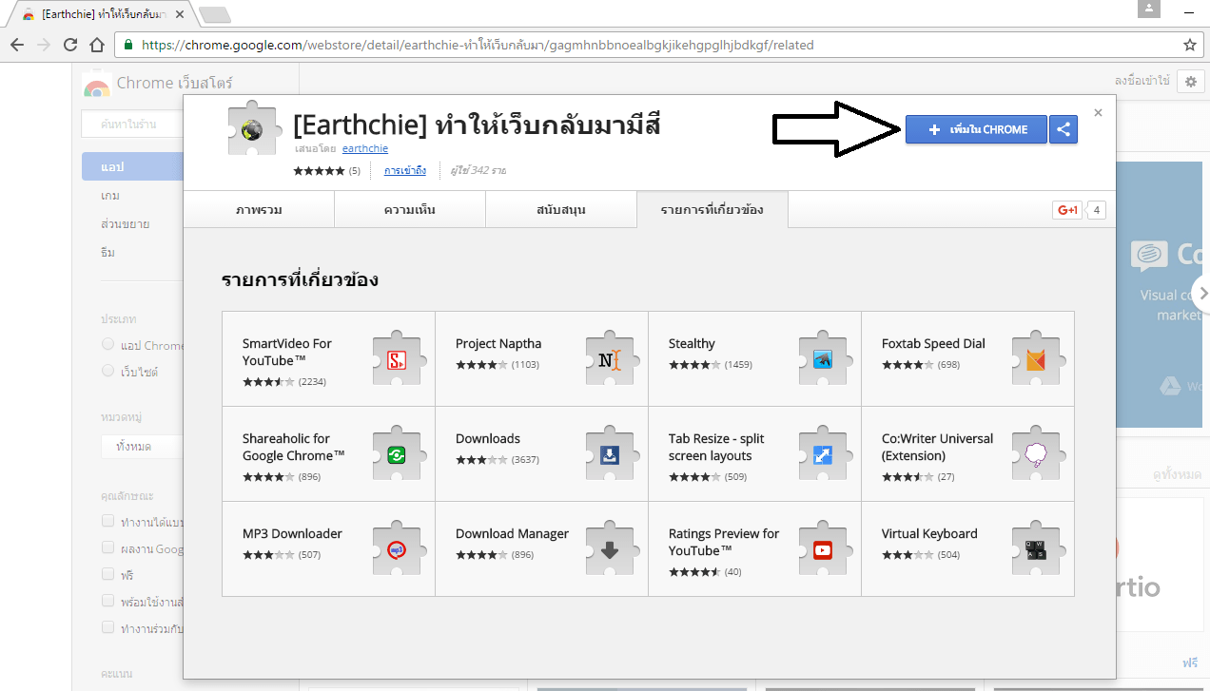
Task: Check the พร้อมใช้งาน checkbox
Action: [108, 601]
